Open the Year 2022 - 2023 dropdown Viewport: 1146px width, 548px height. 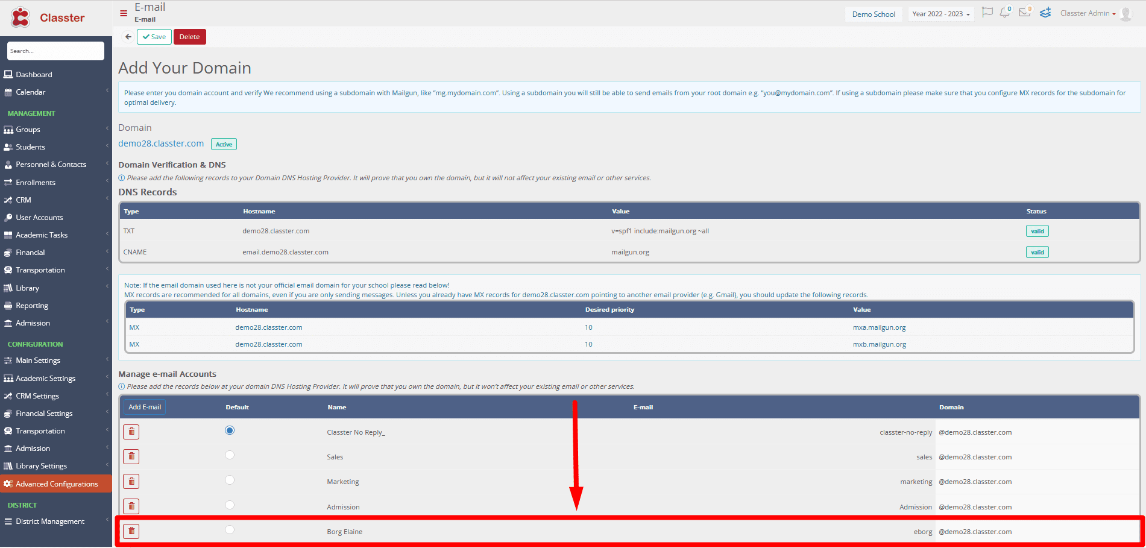[940, 14]
